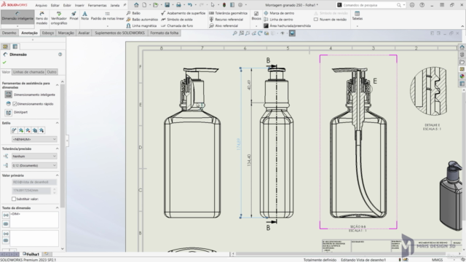The height and width of the screenshot is (262, 466).
Task: Open Tabelas tool
Action: pos(358,16)
